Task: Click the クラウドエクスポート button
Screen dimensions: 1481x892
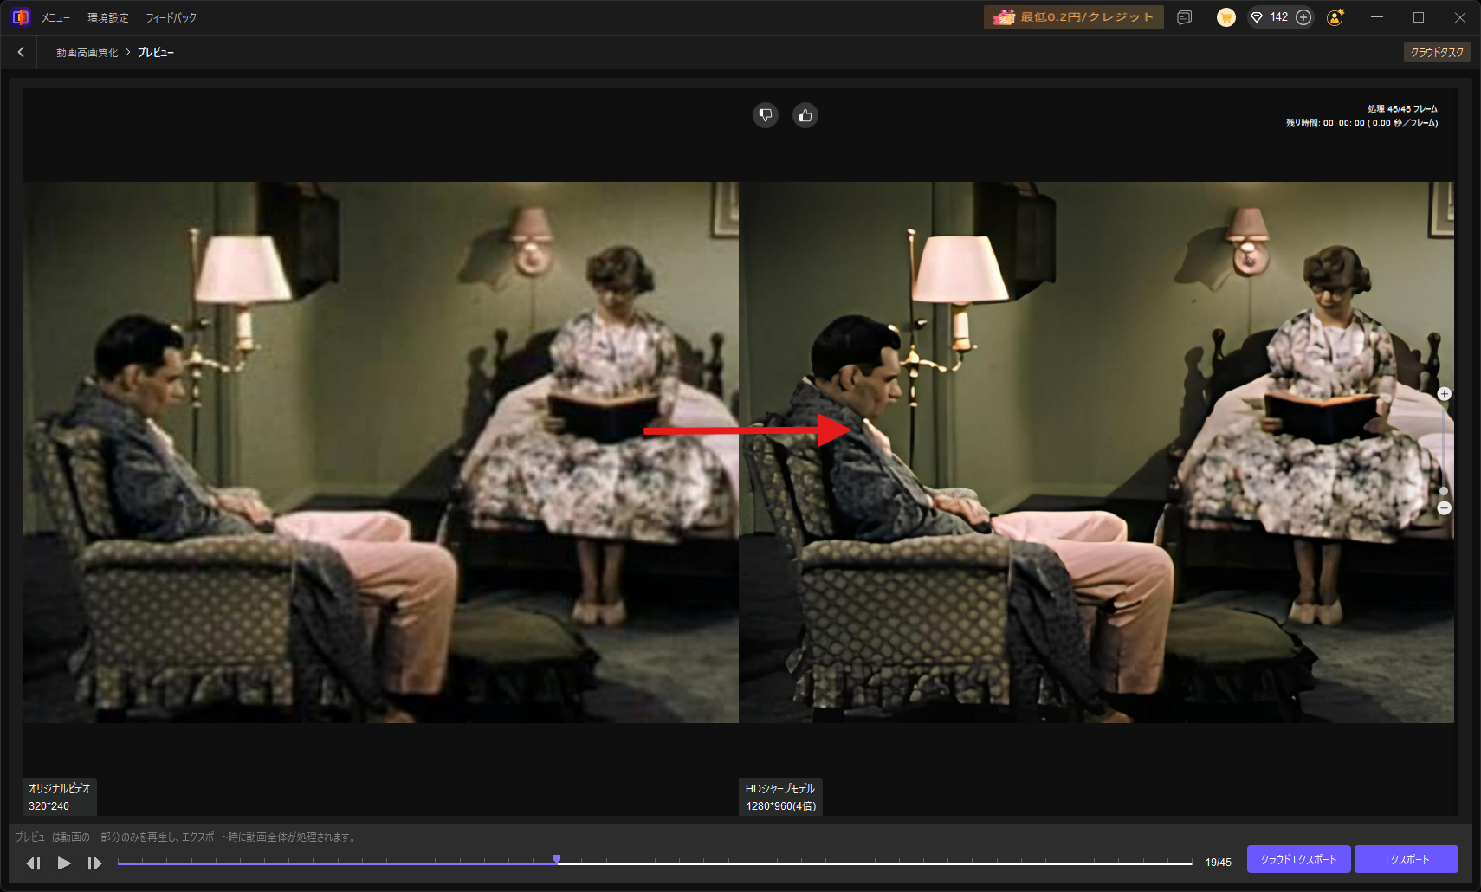Action: pos(1298,859)
